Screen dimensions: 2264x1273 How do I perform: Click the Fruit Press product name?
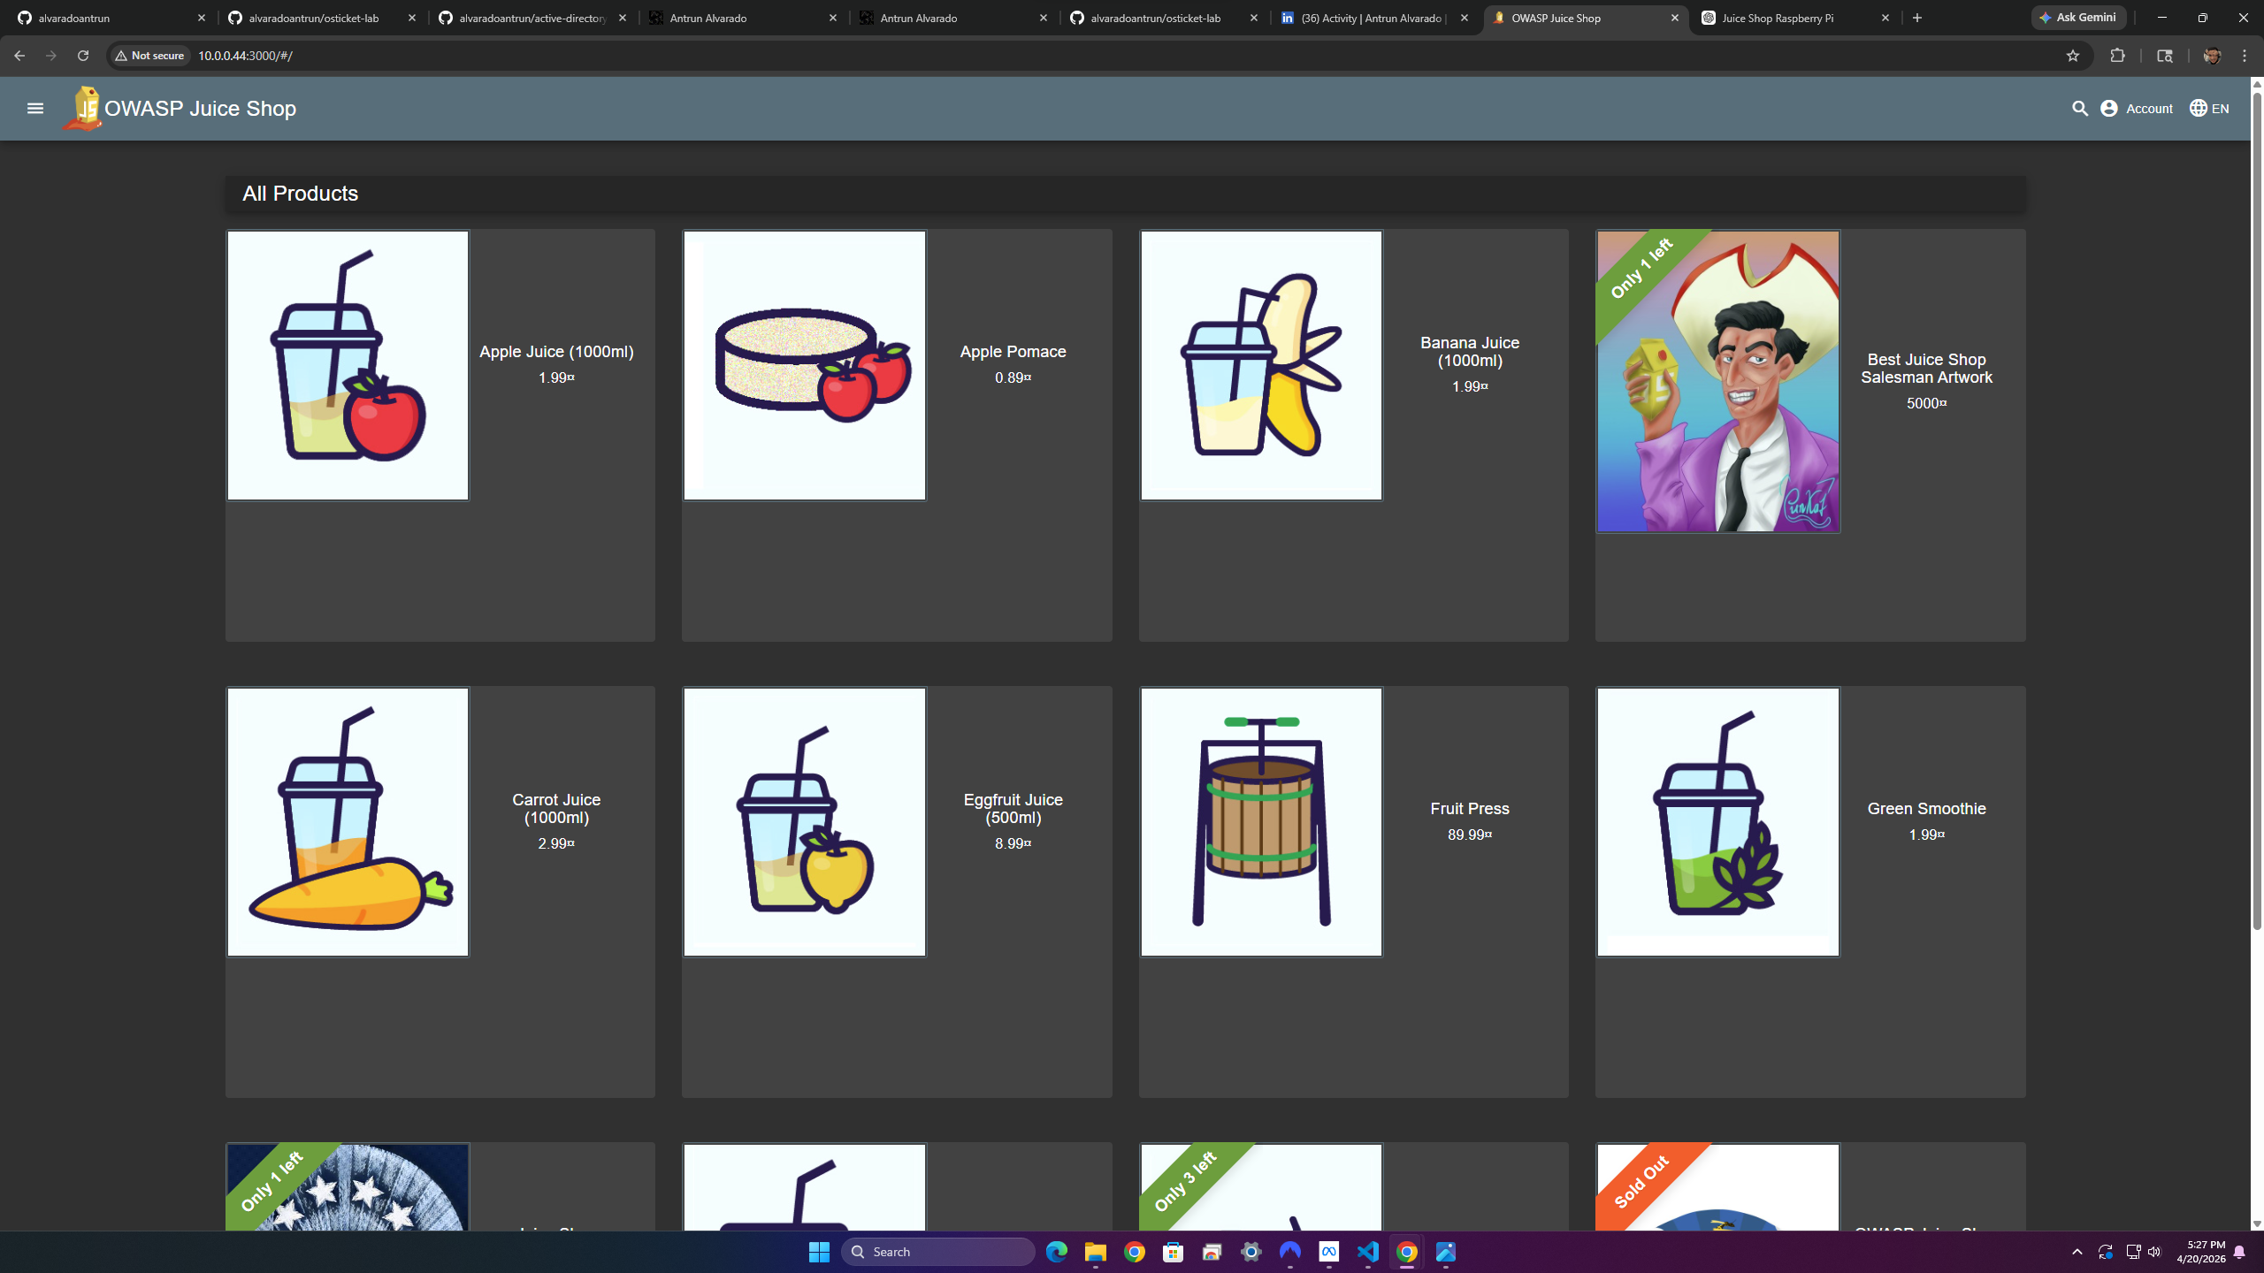(x=1470, y=809)
